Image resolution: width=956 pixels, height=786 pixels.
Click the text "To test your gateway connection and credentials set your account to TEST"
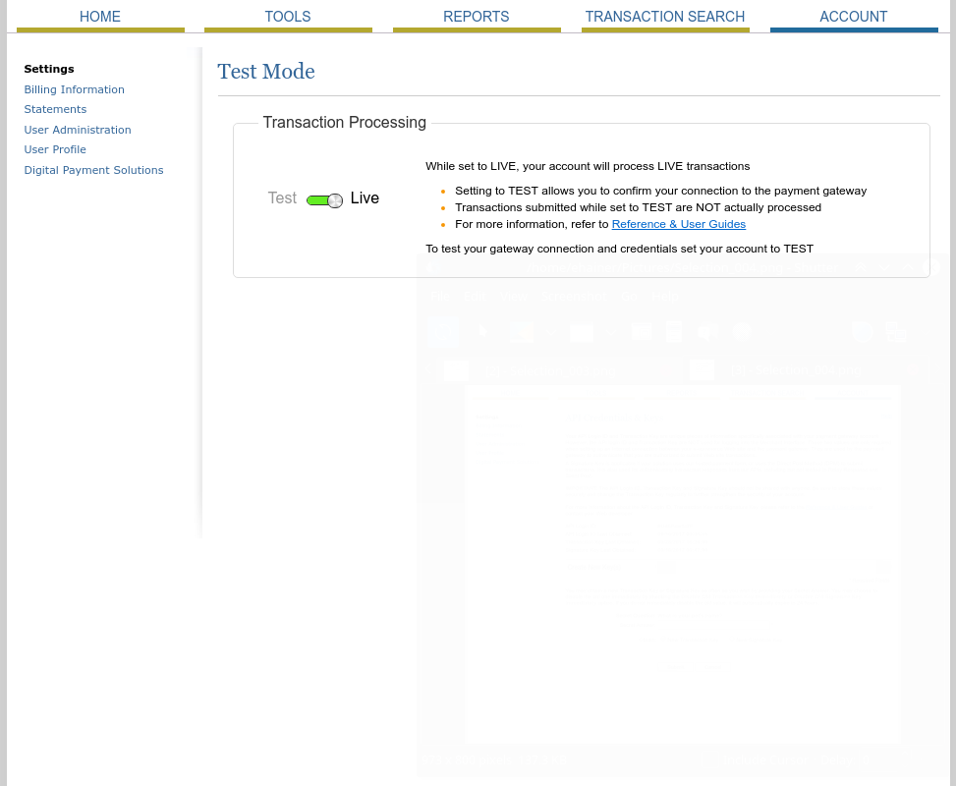pos(619,249)
